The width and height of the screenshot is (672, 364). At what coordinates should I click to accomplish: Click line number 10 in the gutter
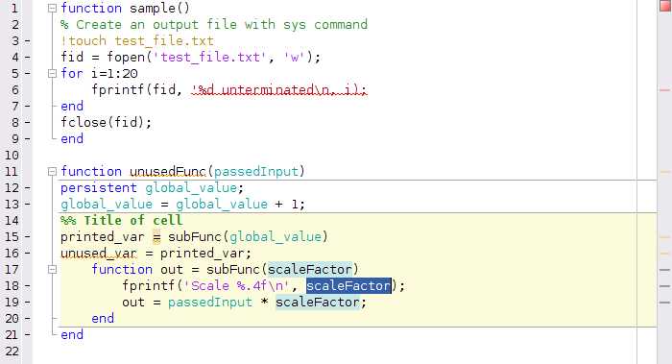click(x=12, y=156)
